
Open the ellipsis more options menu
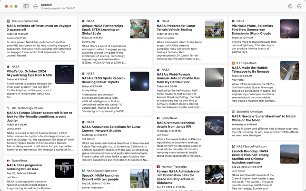35,6
